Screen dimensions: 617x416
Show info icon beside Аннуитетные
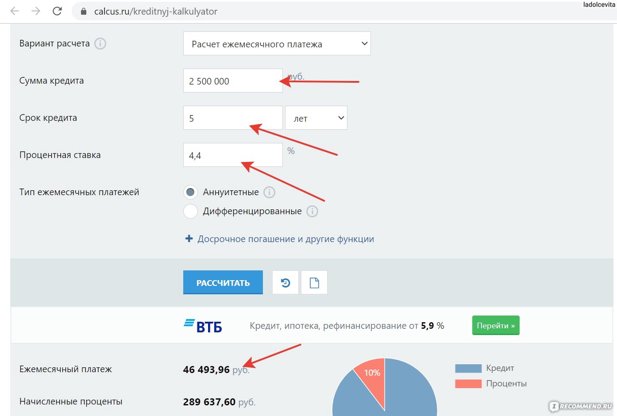point(269,192)
